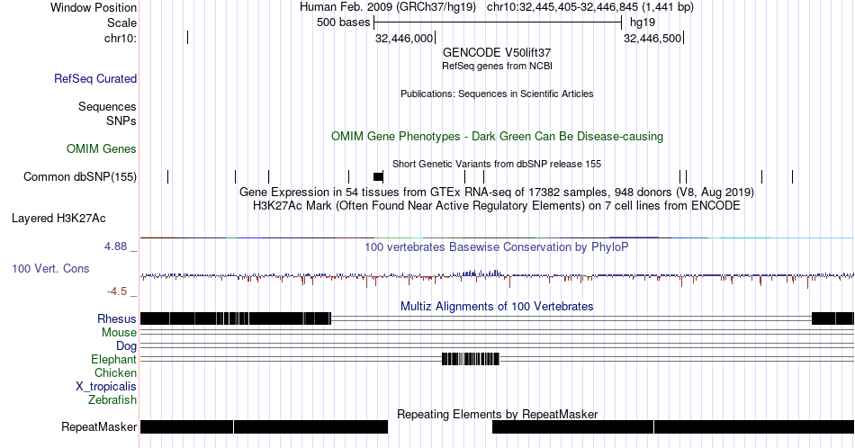Click the chr10: track label
Viewport: 855px width, 448px height.
coord(121,38)
